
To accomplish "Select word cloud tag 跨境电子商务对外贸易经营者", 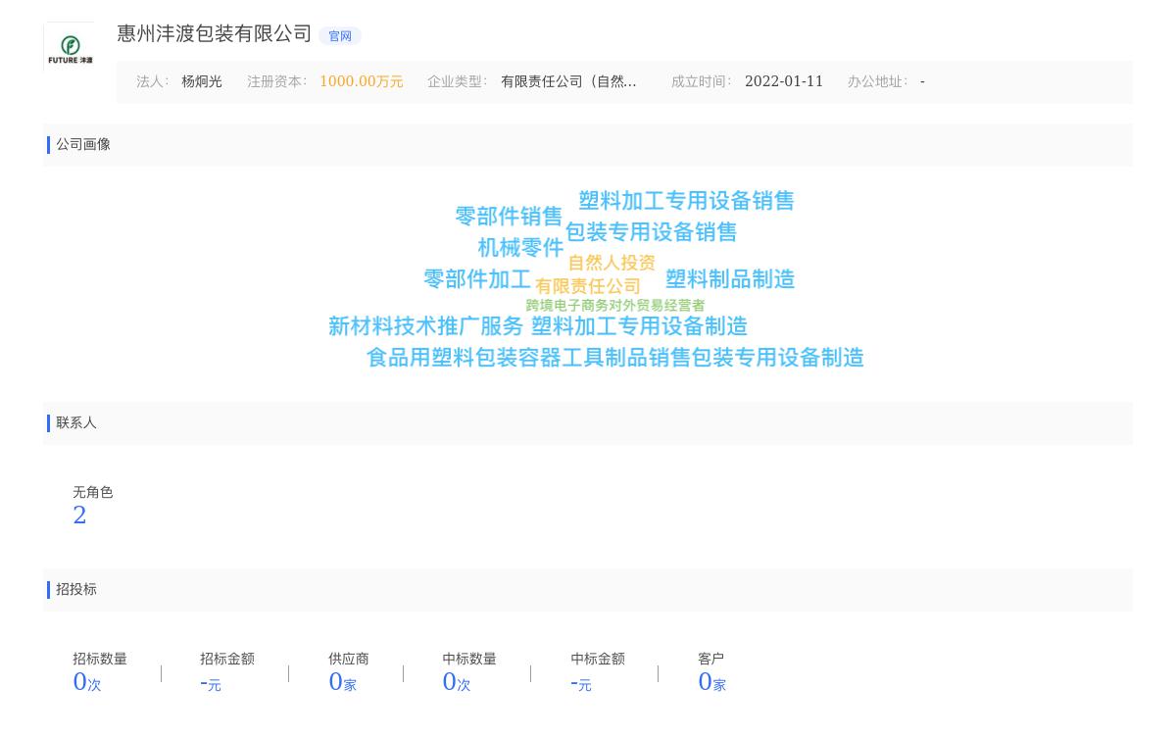I will coord(615,306).
